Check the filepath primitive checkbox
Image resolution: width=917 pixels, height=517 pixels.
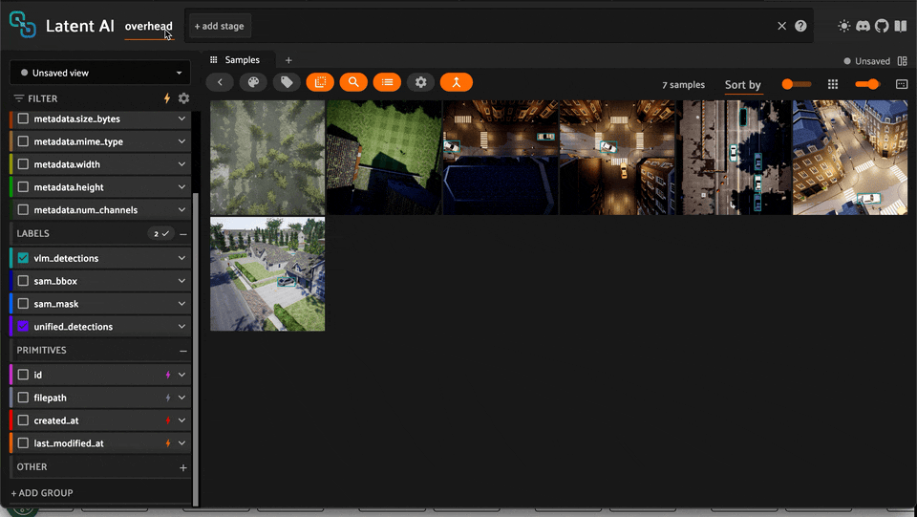click(23, 398)
